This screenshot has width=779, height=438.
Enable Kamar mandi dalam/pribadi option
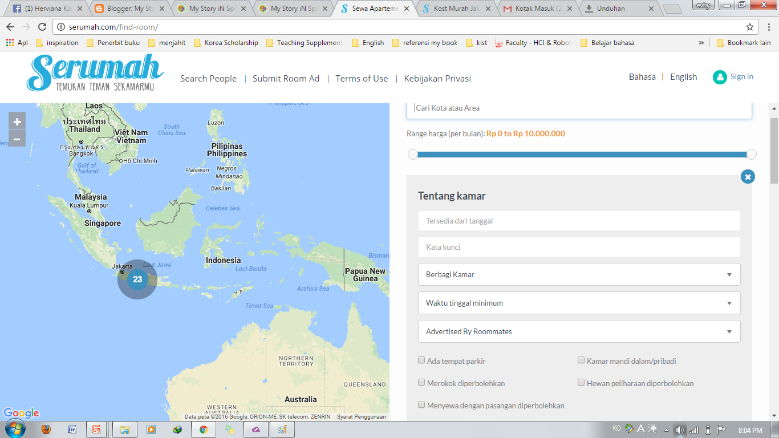point(581,360)
